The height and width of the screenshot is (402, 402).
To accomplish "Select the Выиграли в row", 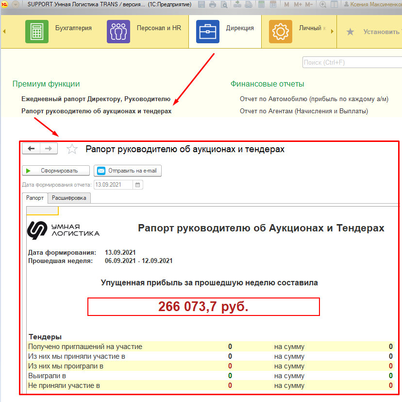I will (210, 376).
